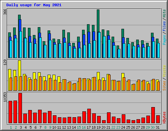
Task: Select the red KBytes bar for day 30
Action: coord(153,115)
